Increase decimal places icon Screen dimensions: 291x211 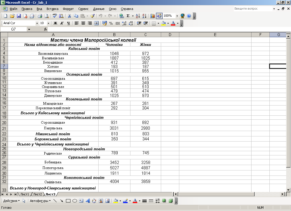(x=124, y=23)
